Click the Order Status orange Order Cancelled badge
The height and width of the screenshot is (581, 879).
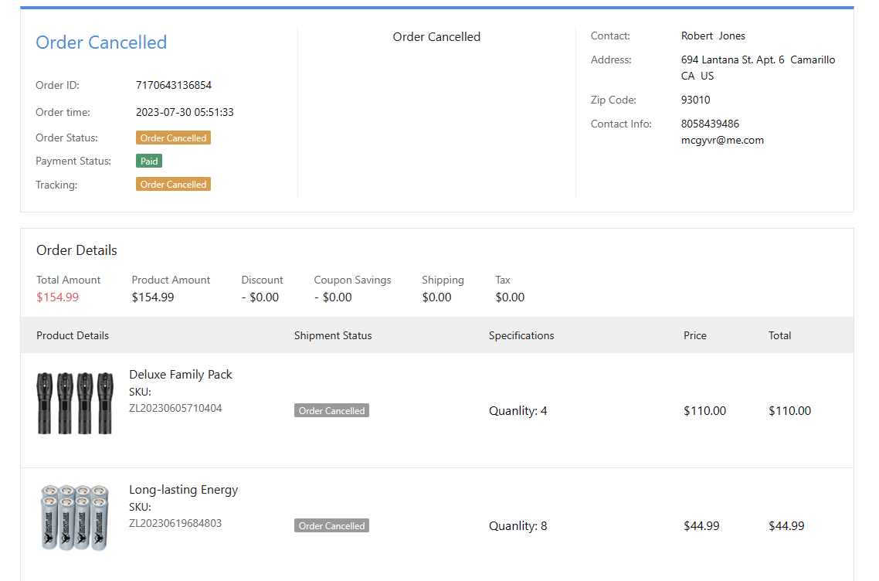[x=173, y=138]
